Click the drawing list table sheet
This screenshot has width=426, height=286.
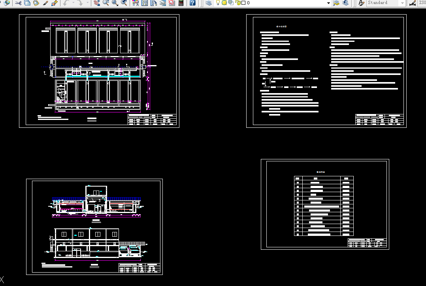pyautogui.click(x=325, y=204)
